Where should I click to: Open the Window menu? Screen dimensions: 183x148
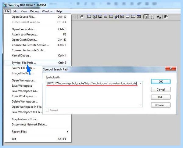47,11
